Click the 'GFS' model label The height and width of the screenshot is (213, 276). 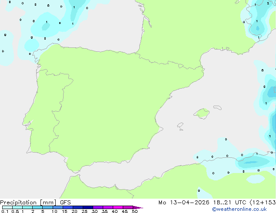[65, 203]
